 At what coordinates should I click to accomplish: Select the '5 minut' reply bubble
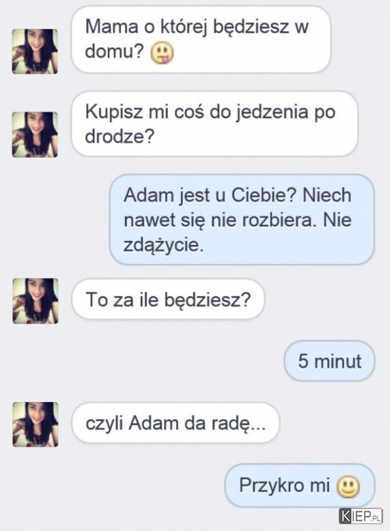coord(329,361)
